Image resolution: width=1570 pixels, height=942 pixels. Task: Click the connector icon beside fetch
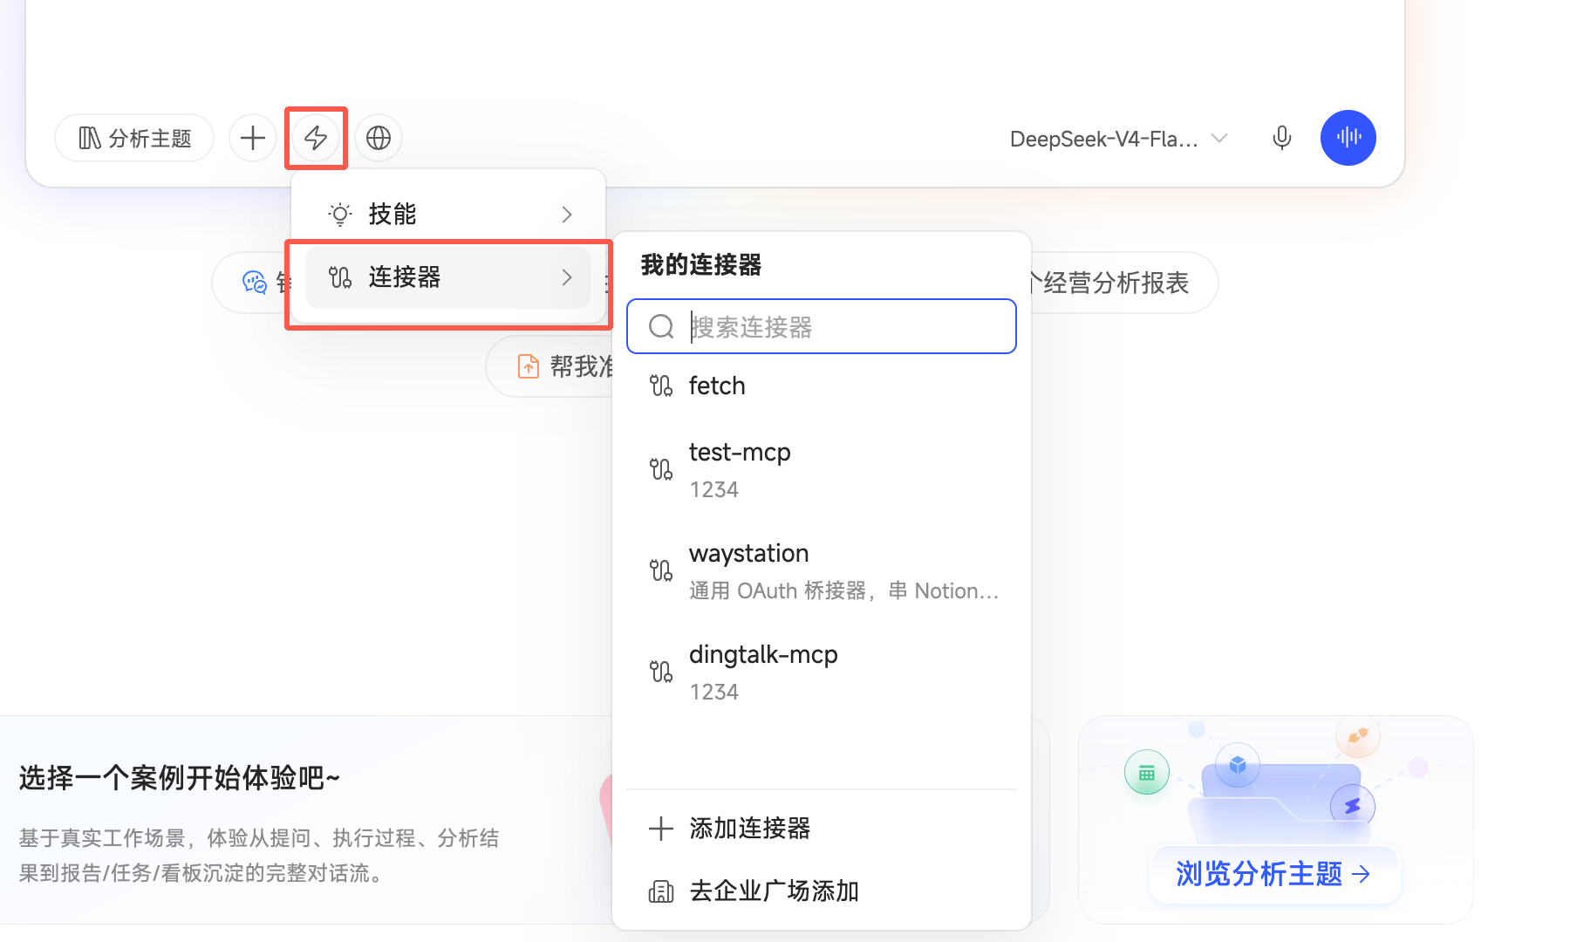pos(661,386)
